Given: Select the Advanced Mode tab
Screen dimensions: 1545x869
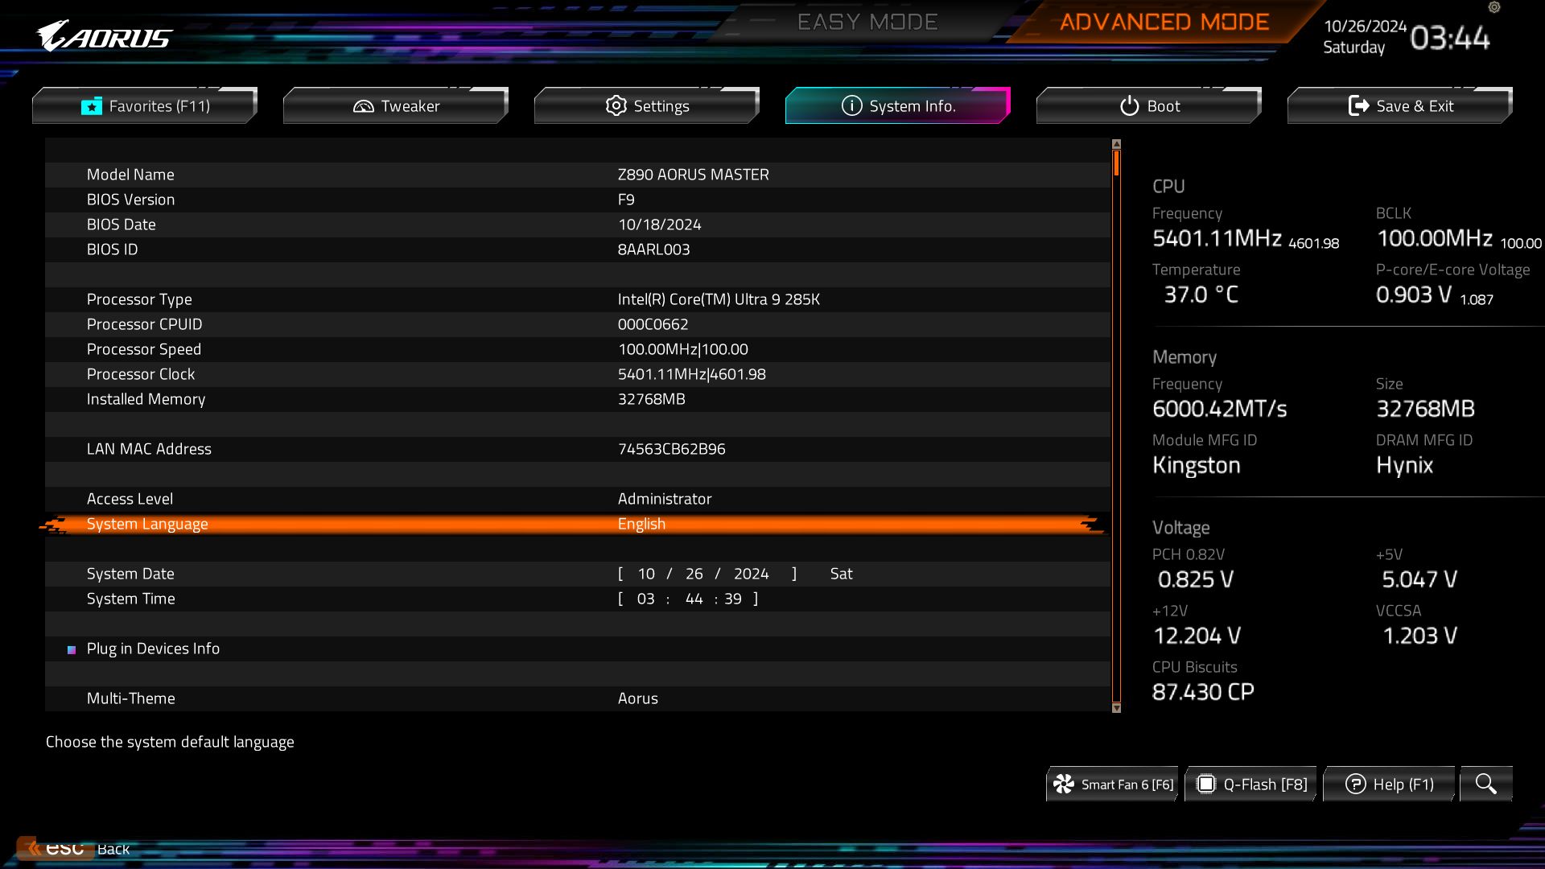Looking at the screenshot, I should [x=1164, y=22].
